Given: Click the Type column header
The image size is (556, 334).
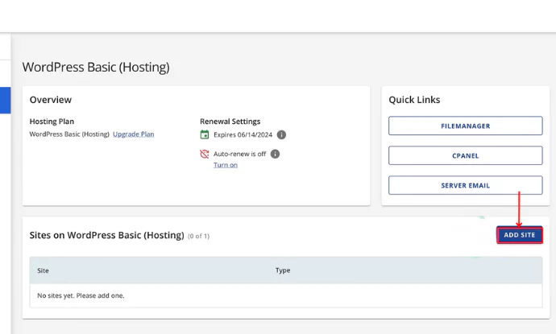Looking at the screenshot, I should click(x=283, y=270).
